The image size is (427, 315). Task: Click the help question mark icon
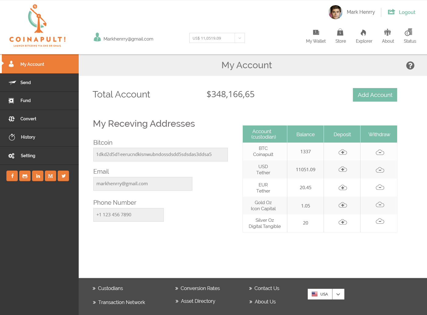coord(410,65)
